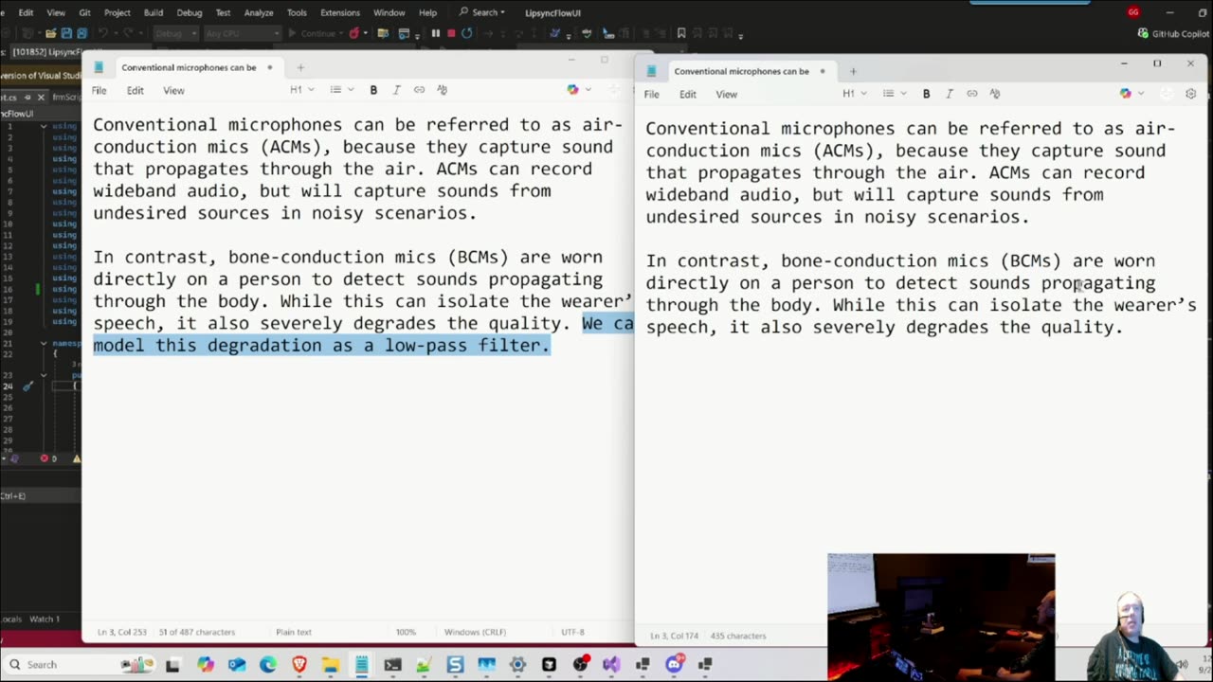1213x682 pixels.
Task: Open the Extensions menu in Visual Studio
Action: 340,12
